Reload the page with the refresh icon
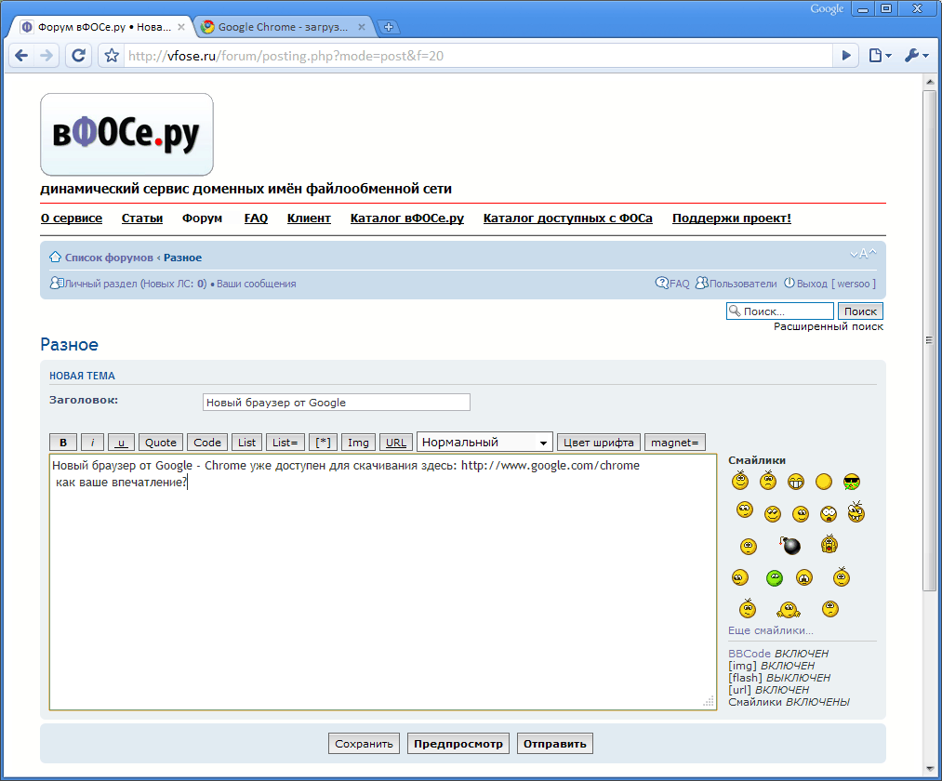Image resolution: width=942 pixels, height=781 pixels. 79,56
